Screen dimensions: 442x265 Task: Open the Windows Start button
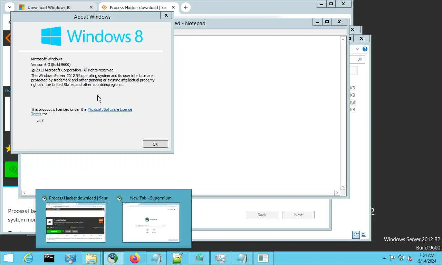8,258
